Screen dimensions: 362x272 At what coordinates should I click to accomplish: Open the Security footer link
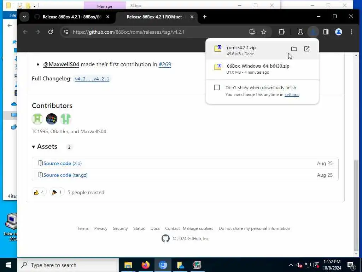click(x=120, y=228)
